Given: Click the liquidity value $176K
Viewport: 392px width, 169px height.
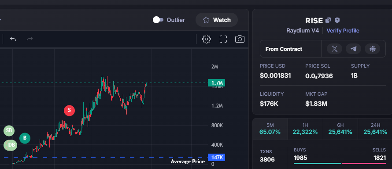Looking at the screenshot, I should (269, 104).
